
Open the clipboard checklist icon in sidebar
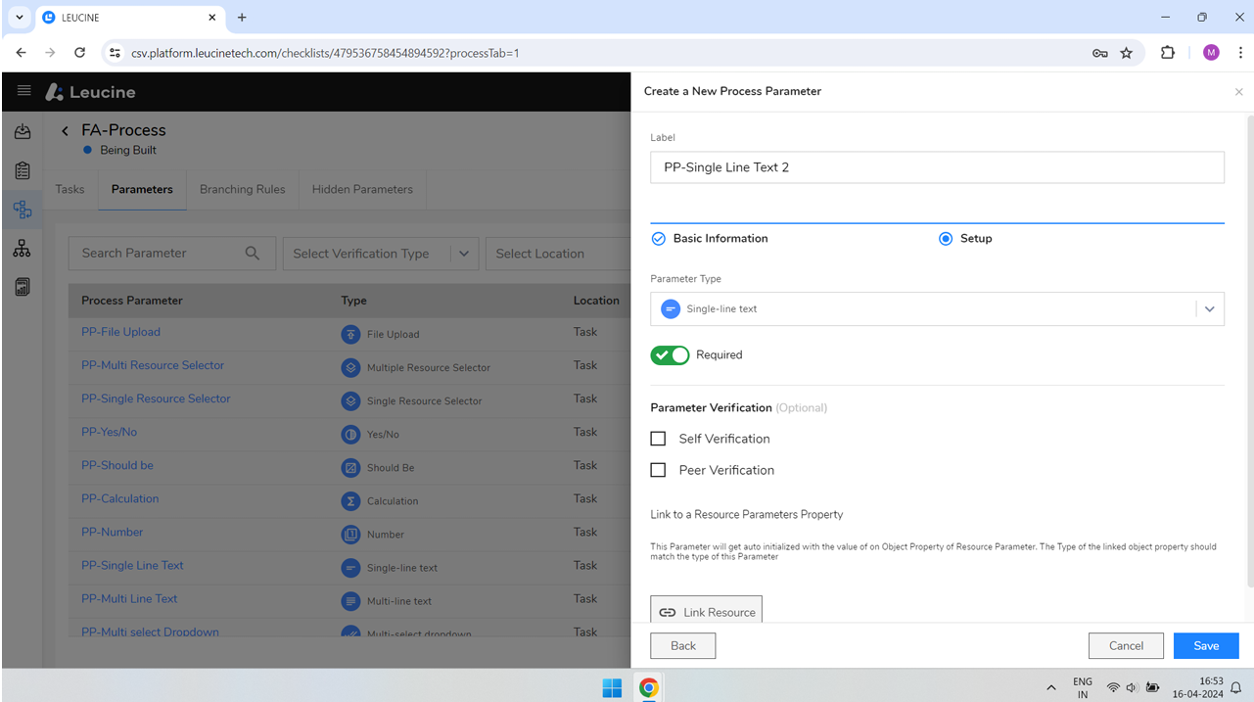click(x=23, y=170)
